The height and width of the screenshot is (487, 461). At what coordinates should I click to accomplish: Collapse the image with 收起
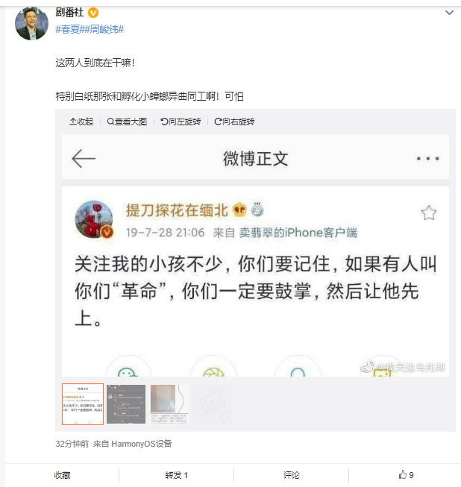tap(81, 122)
